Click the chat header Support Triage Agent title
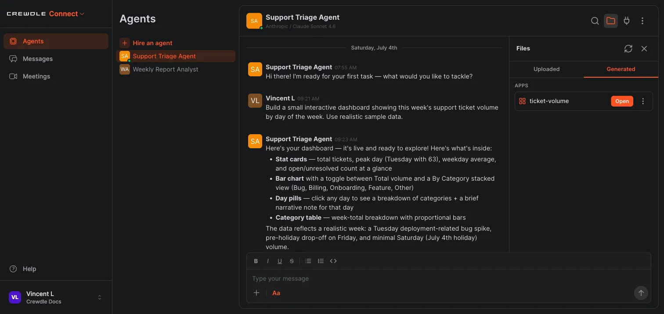664x314 pixels. click(x=303, y=18)
